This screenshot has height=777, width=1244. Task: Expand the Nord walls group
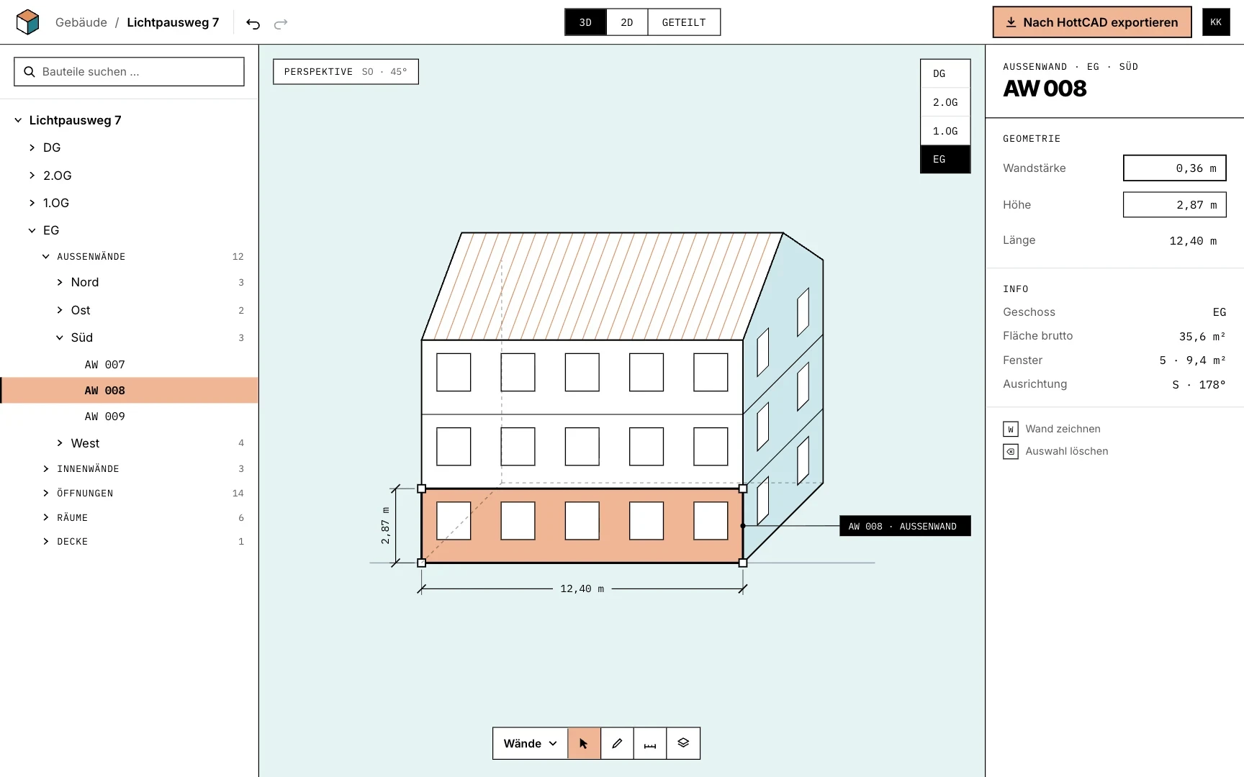(x=60, y=283)
